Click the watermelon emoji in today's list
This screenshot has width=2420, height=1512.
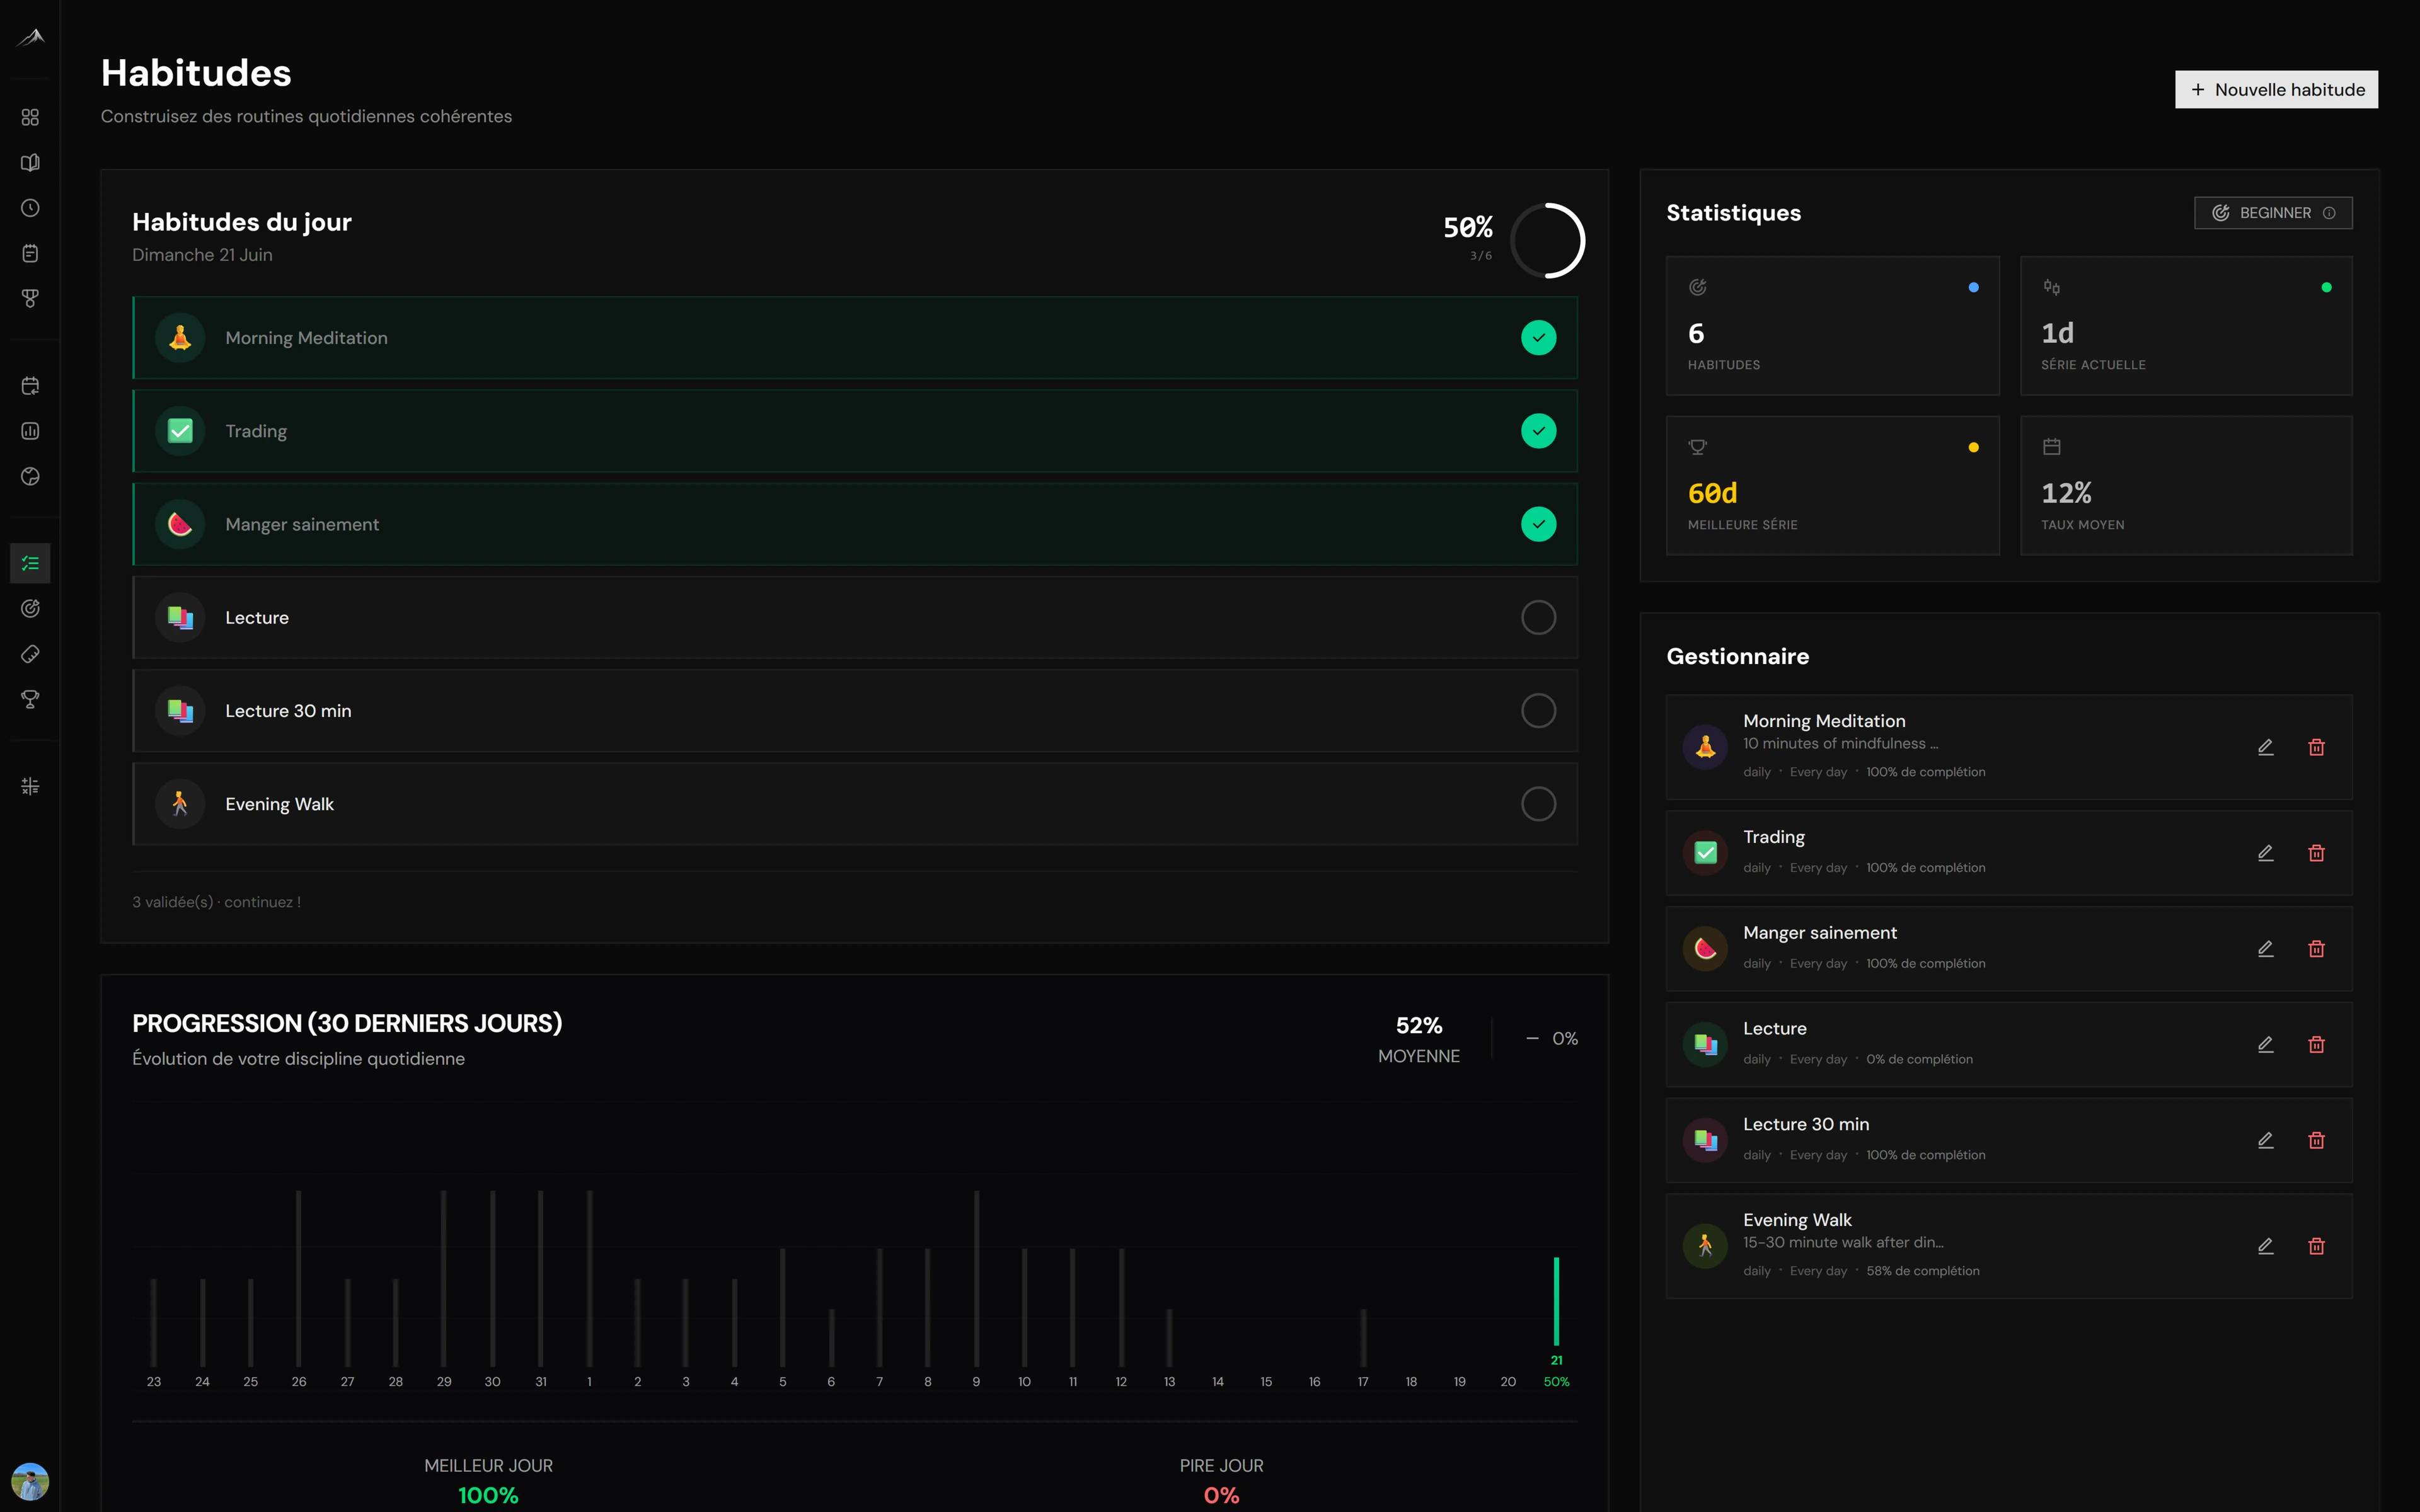pyautogui.click(x=180, y=524)
